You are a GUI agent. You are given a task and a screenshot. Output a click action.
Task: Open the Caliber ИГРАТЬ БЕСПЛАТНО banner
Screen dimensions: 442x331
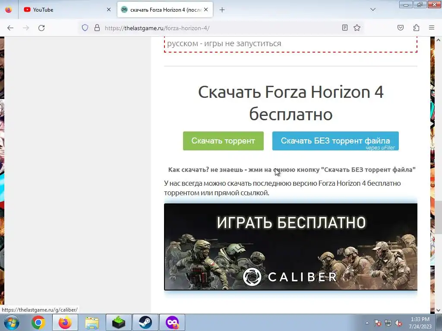coord(290,247)
